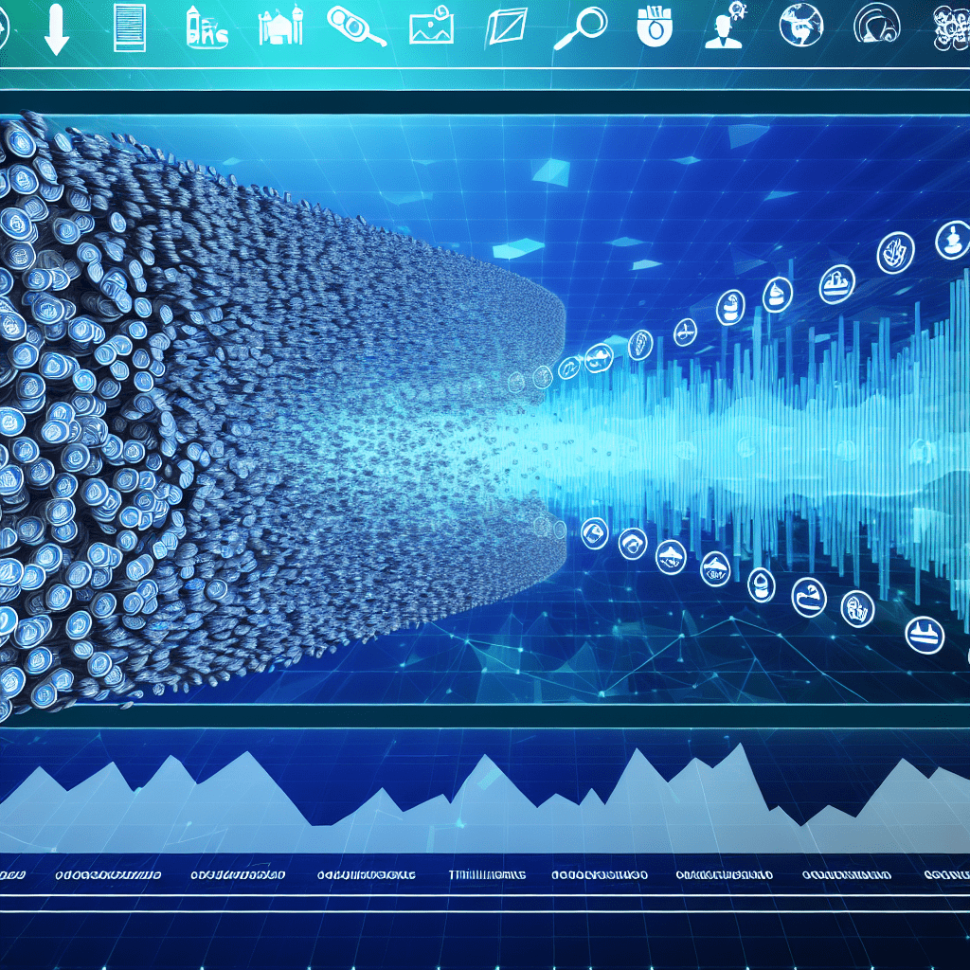Select the middle bottom axis label starting with T
This screenshot has width=970, height=970.
point(487,875)
